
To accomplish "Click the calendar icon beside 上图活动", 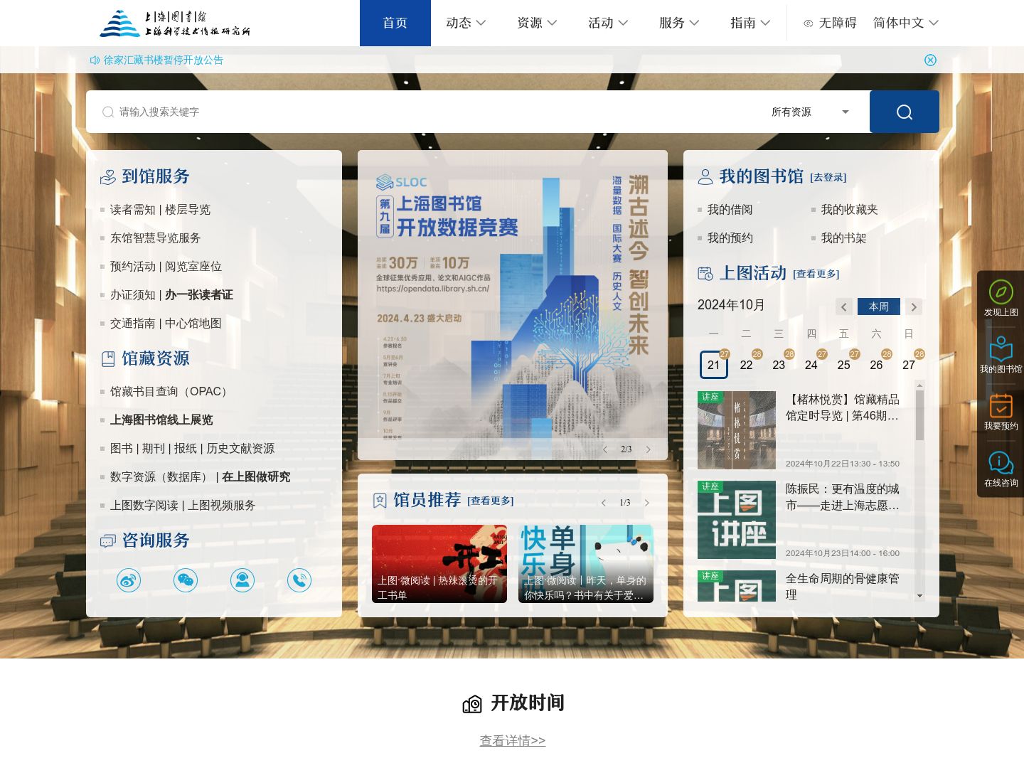I will pos(705,274).
